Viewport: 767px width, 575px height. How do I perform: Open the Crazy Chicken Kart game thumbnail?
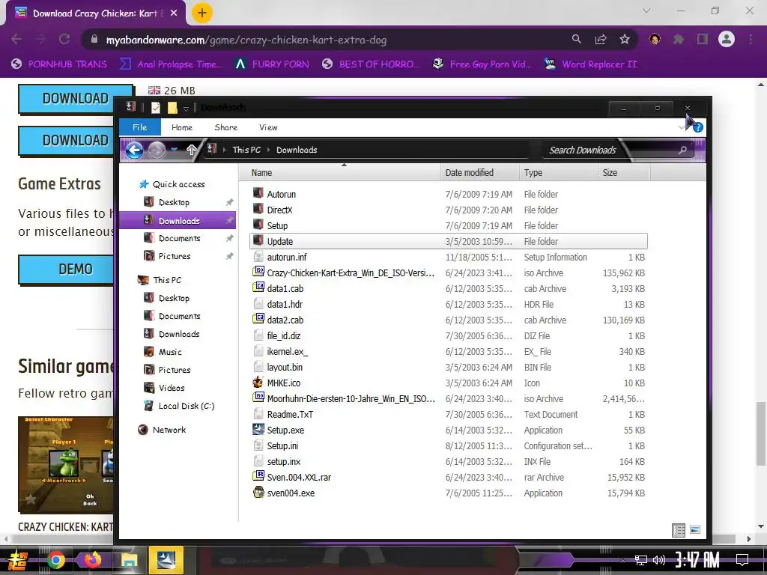point(66,464)
